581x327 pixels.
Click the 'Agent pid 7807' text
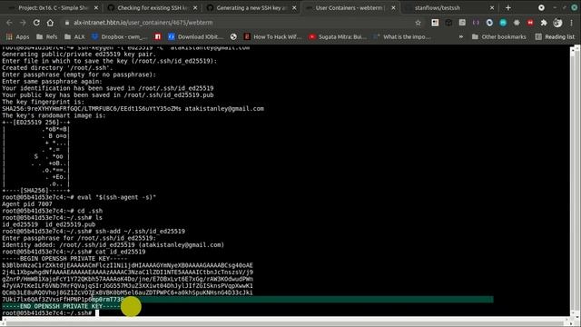[x=27, y=203]
